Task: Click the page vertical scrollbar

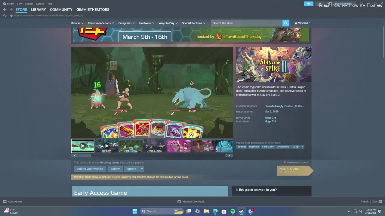Action: point(383,42)
